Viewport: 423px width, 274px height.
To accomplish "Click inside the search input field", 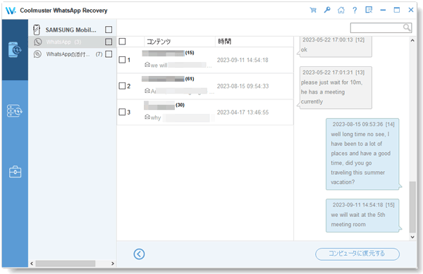I will (376, 27).
